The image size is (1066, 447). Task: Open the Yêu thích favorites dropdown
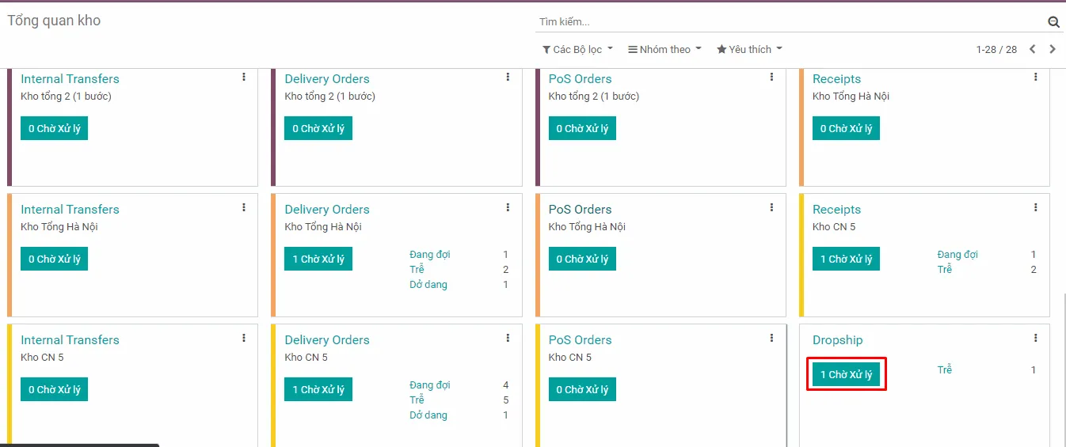click(x=749, y=49)
